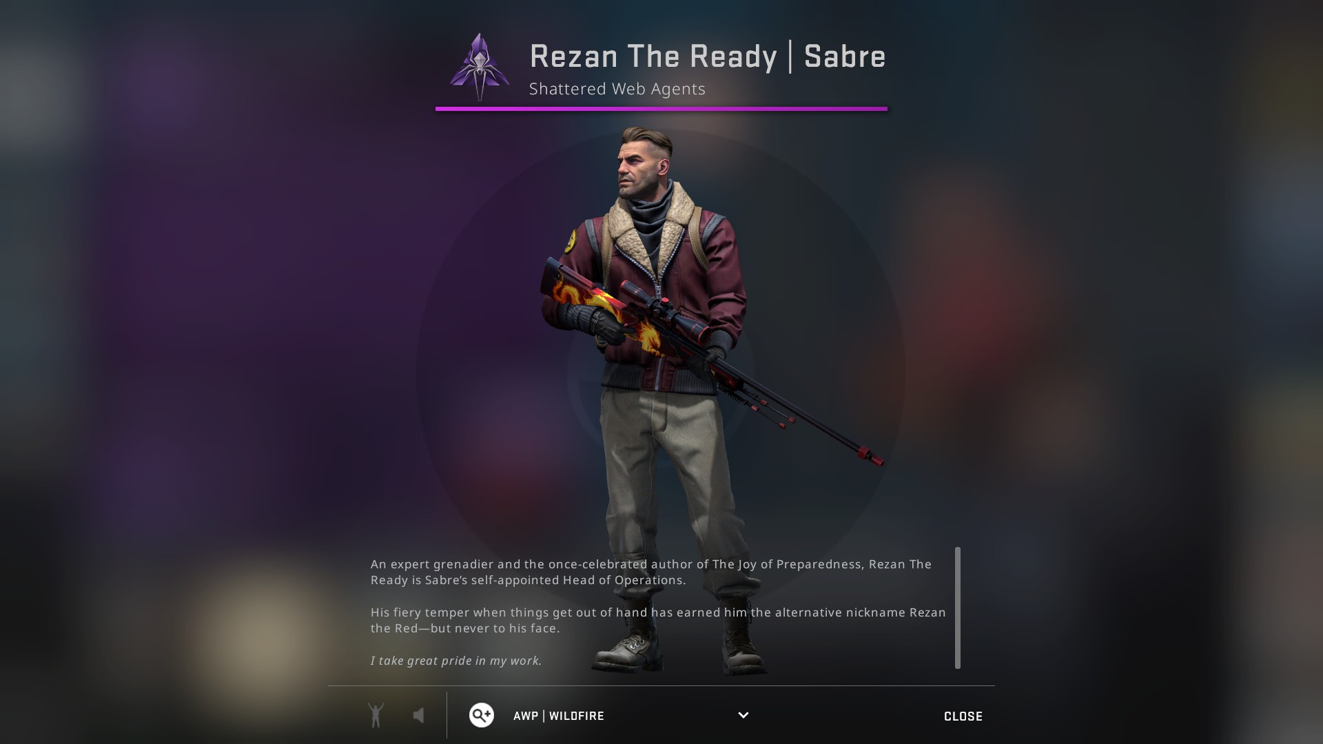Click the quote "I take great pride in my work."
Image resolution: width=1323 pixels, height=744 pixels.
456,661
